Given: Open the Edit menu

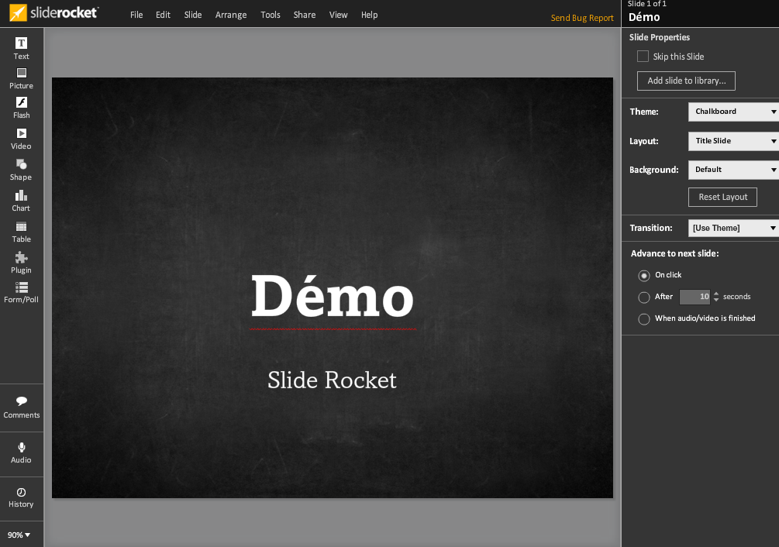Looking at the screenshot, I should 163,15.
